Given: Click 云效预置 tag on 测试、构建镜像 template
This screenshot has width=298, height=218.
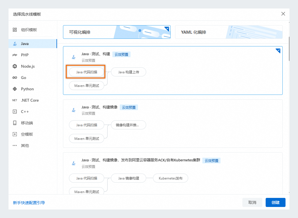Looking at the screenshot, I should click(x=129, y=108).
